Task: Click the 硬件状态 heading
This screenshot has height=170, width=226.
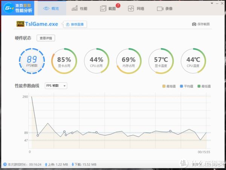Action: pos(23,38)
